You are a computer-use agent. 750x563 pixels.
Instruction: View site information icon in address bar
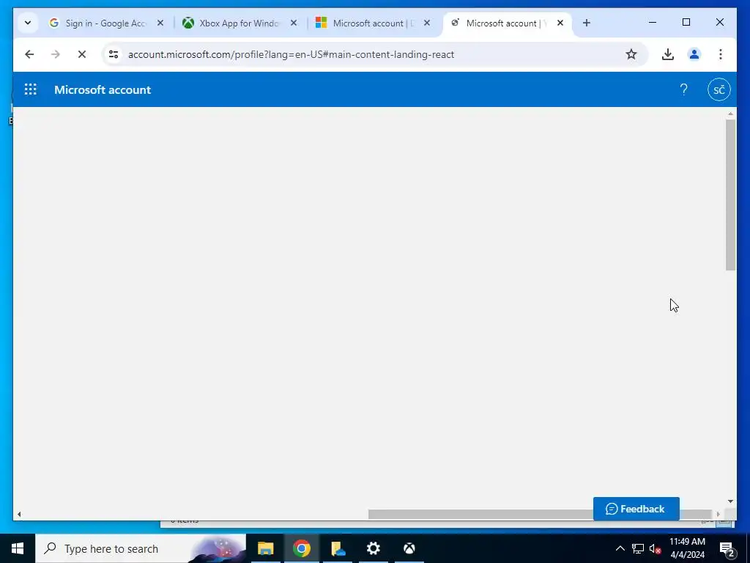click(114, 54)
